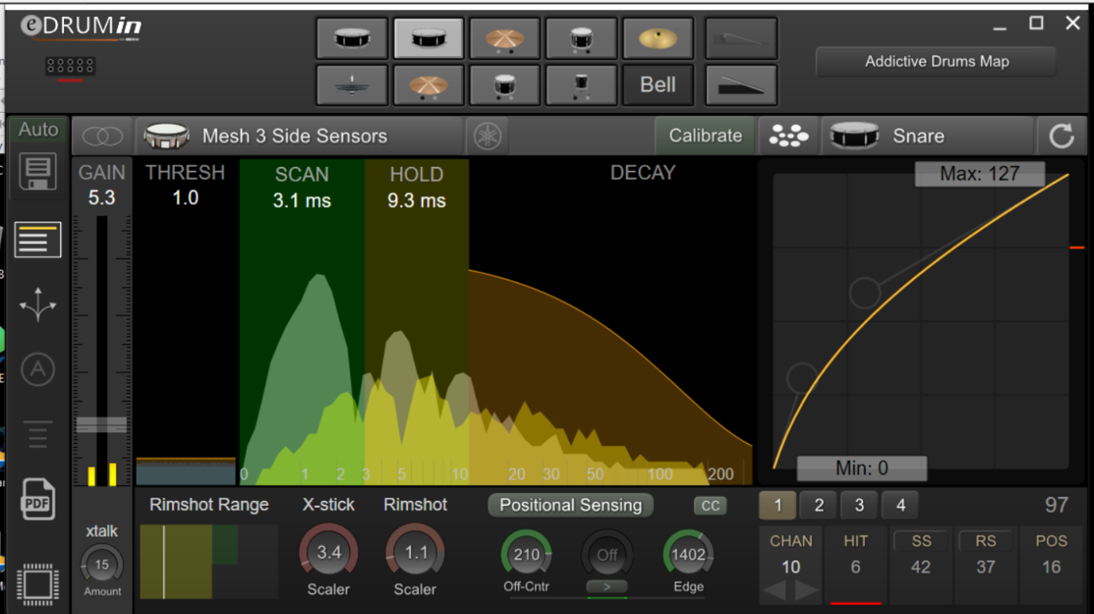Toggle the RS note button
The image size is (1094, 614).
(x=986, y=541)
